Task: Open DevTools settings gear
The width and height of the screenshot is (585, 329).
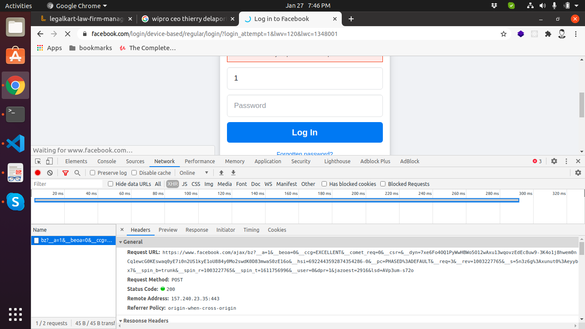Action: (x=554, y=161)
